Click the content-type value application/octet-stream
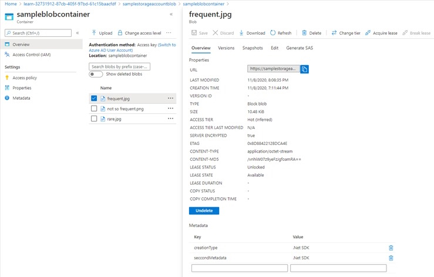Screen dimensions: 434x277 click(x=270, y=151)
